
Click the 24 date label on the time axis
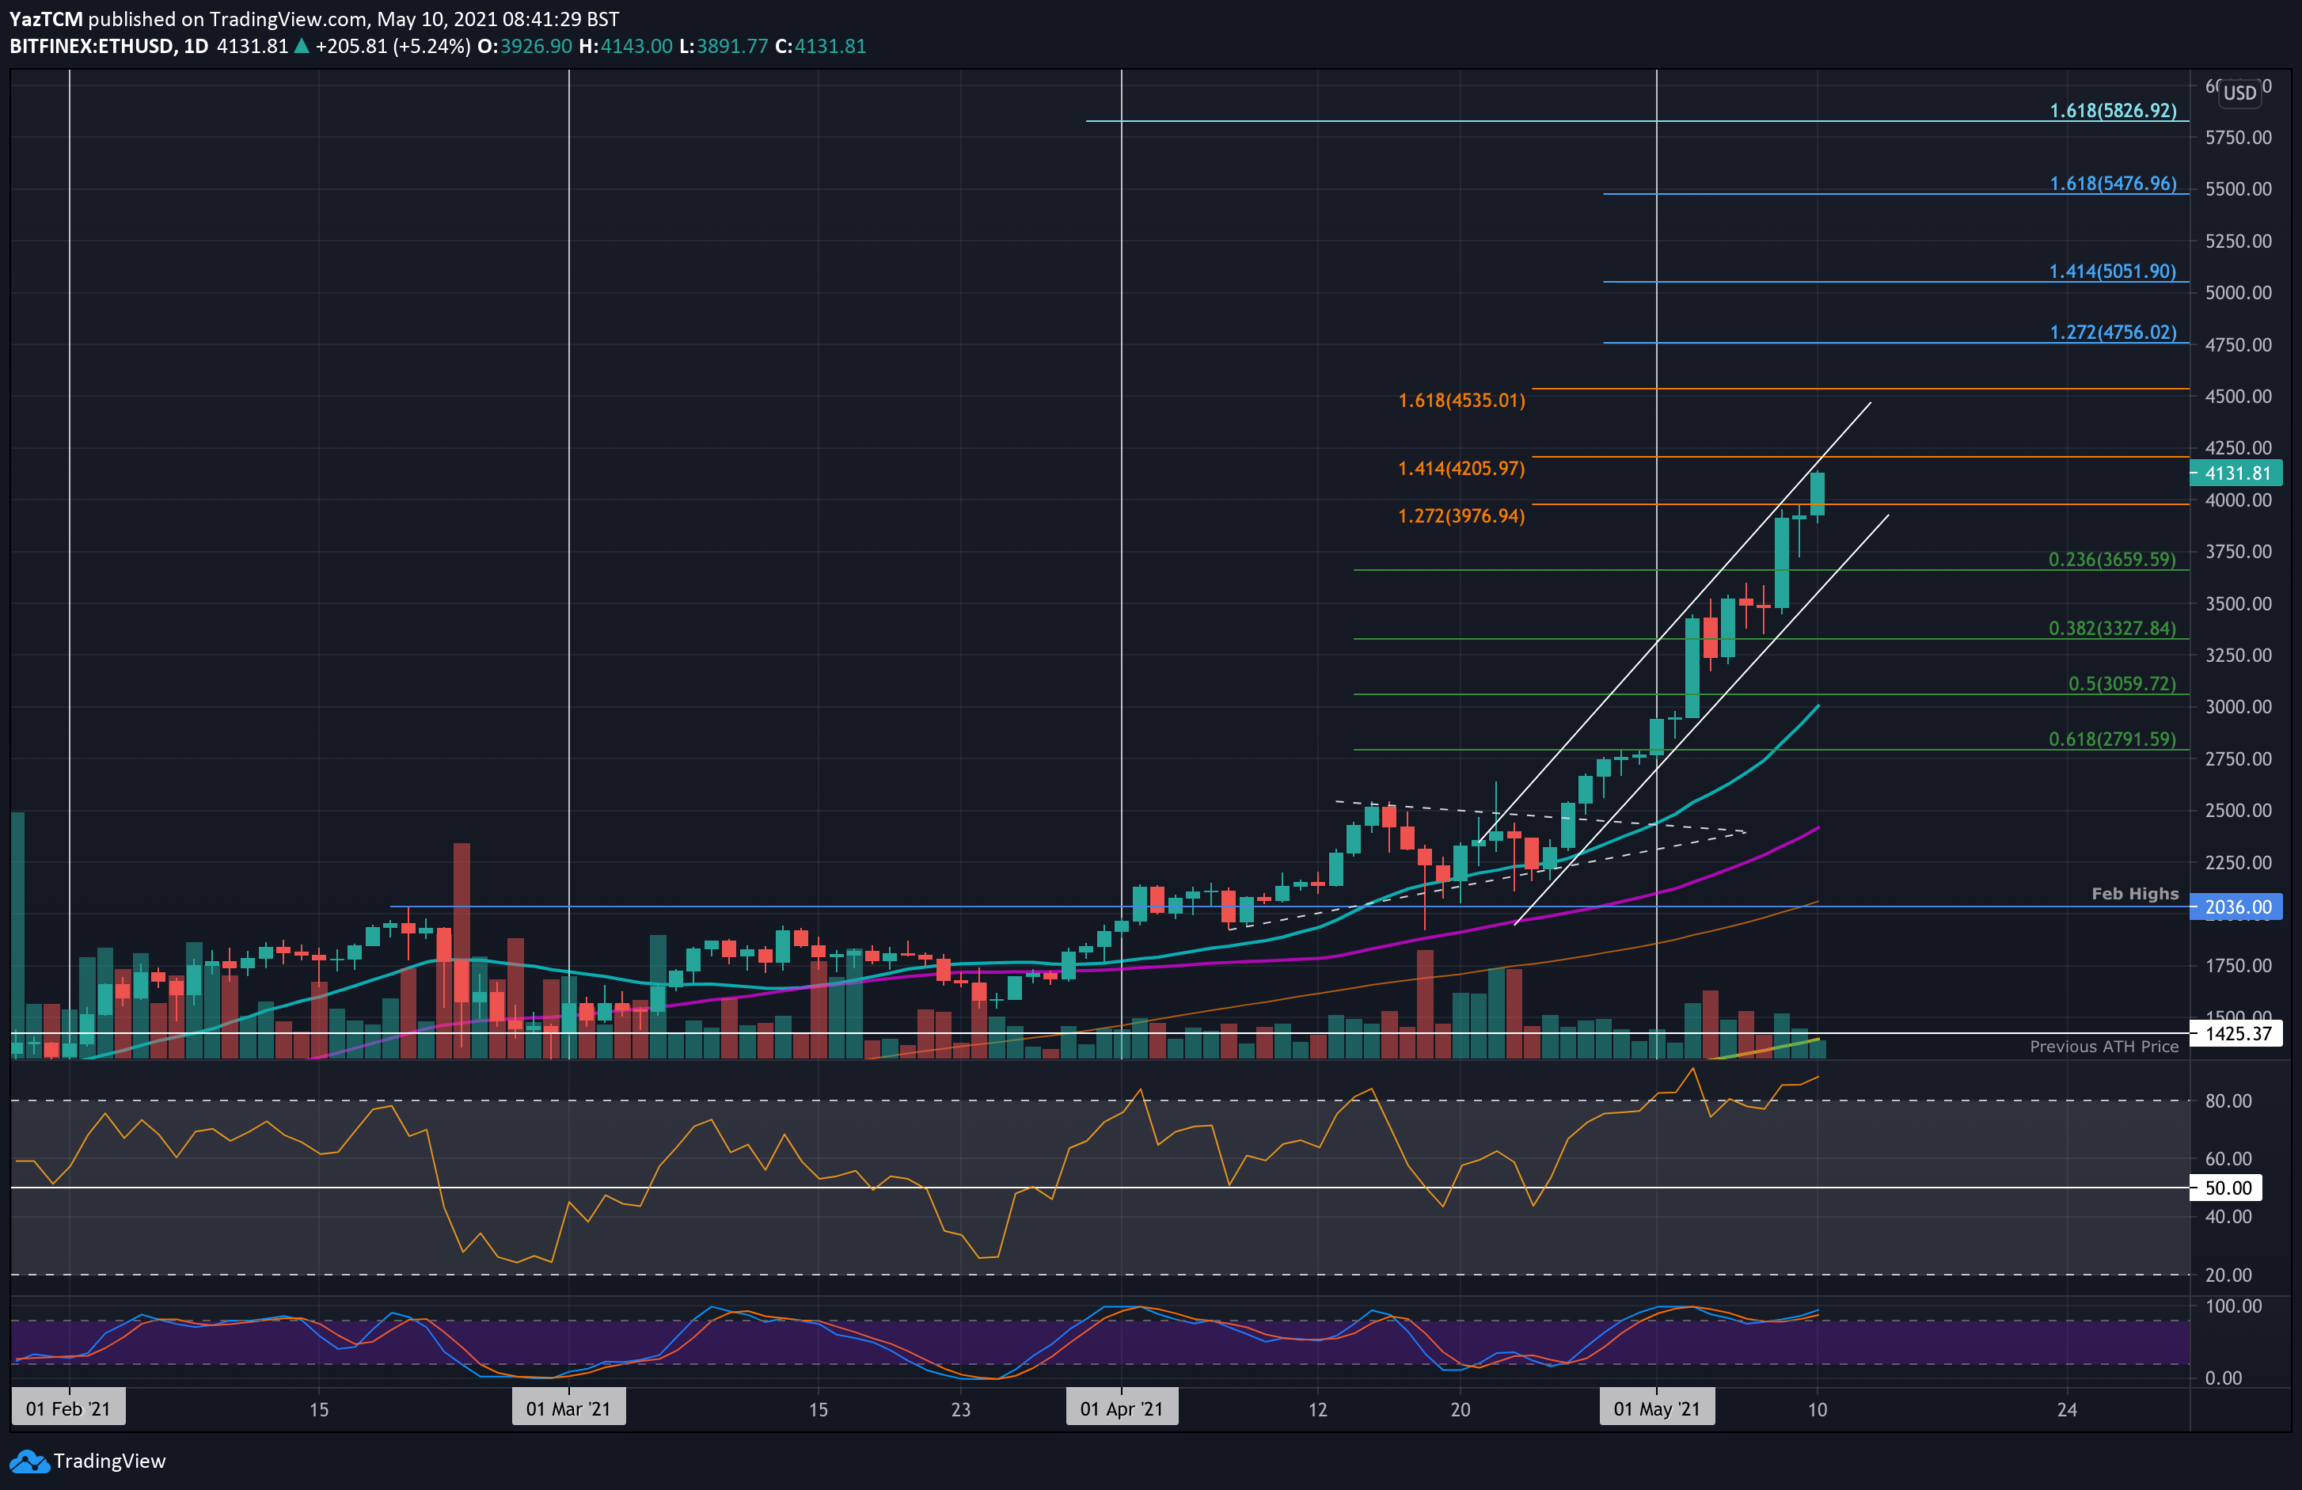[2067, 1410]
